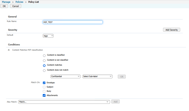
Task: Tick the Body checkbox
Action: 44,91
